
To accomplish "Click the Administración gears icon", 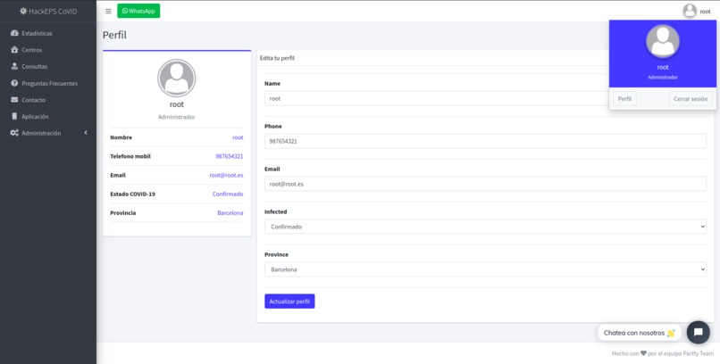I will (x=14, y=133).
